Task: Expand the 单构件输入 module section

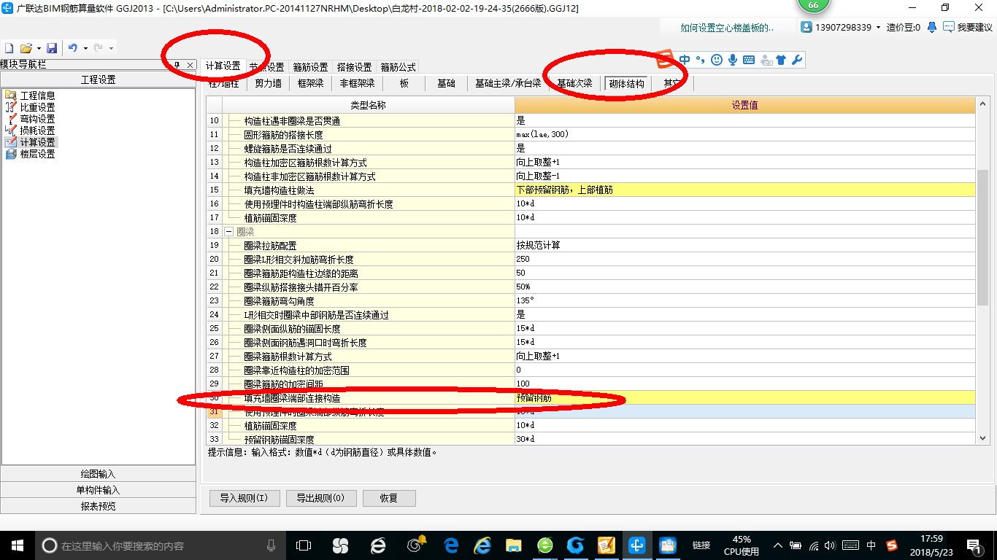Action: [x=99, y=490]
